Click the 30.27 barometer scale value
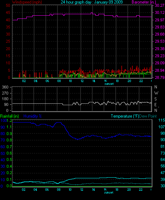The height and width of the screenshot is (200, 165). click(x=160, y=5)
